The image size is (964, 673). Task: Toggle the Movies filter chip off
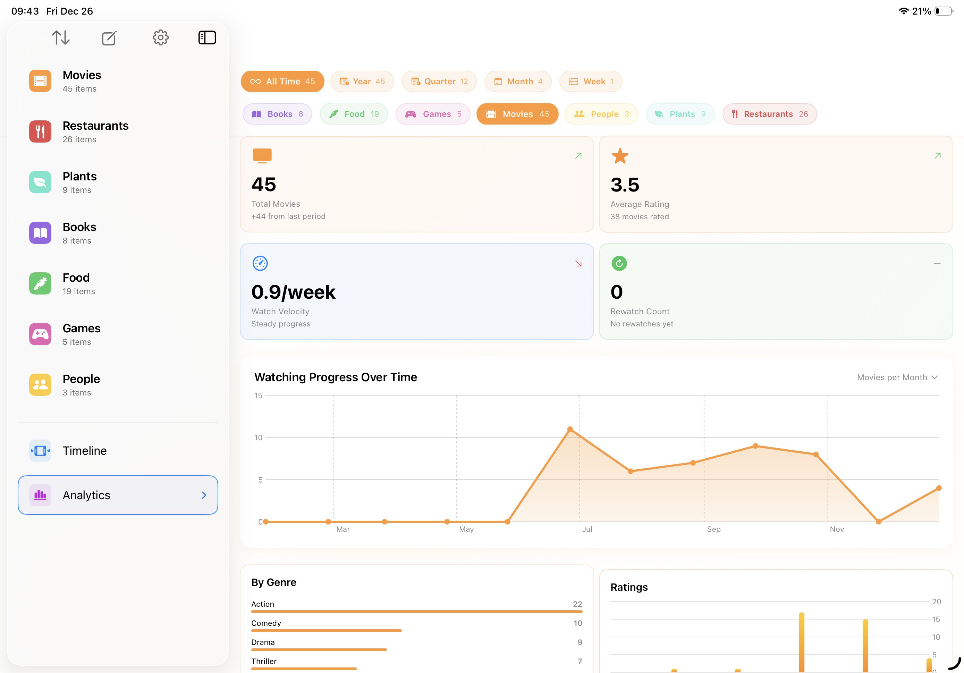point(517,114)
